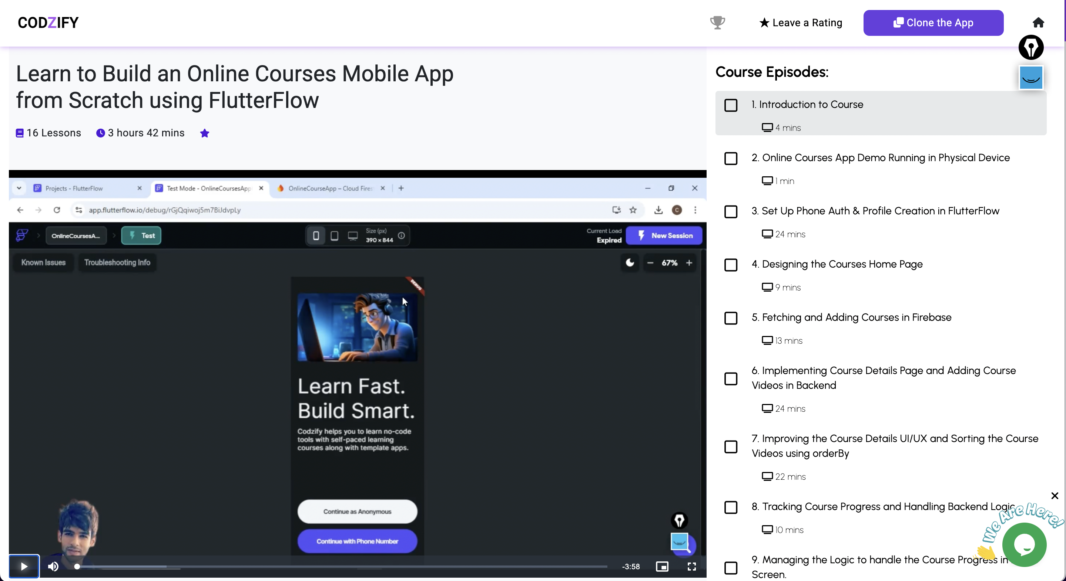Enter fullscreen video mode
The image size is (1066, 581).
coord(691,566)
